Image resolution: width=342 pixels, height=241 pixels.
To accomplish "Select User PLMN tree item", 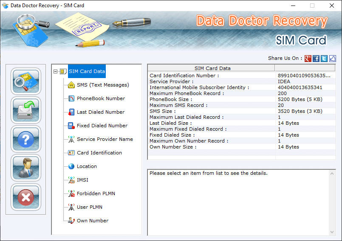I will coord(90,207).
